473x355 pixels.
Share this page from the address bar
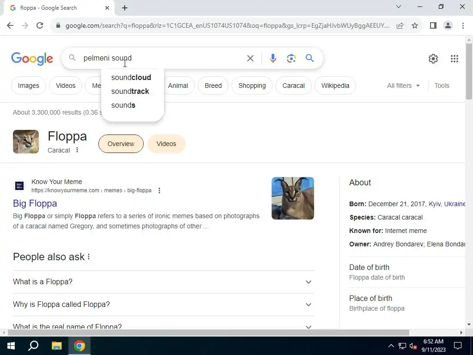pyautogui.click(x=400, y=26)
